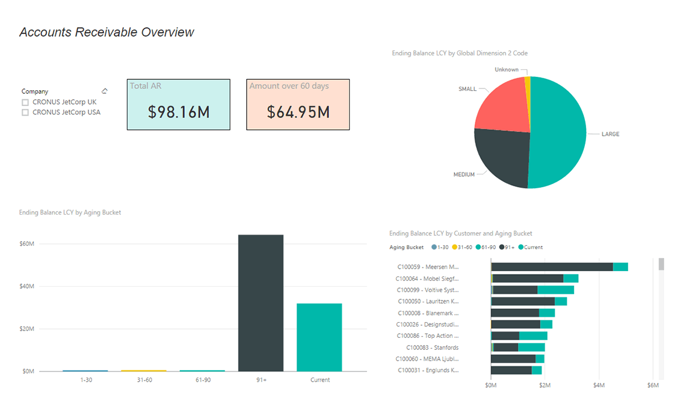Click the C100083 - Stanfords label

(433, 347)
